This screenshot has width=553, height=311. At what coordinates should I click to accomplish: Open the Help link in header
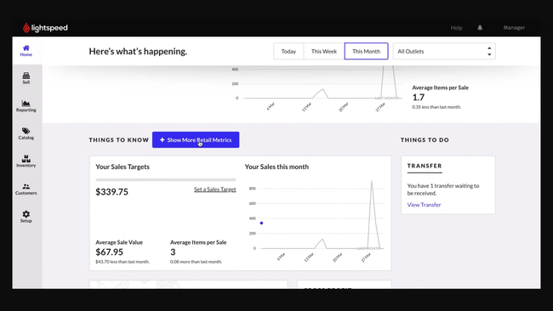point(456,27)
